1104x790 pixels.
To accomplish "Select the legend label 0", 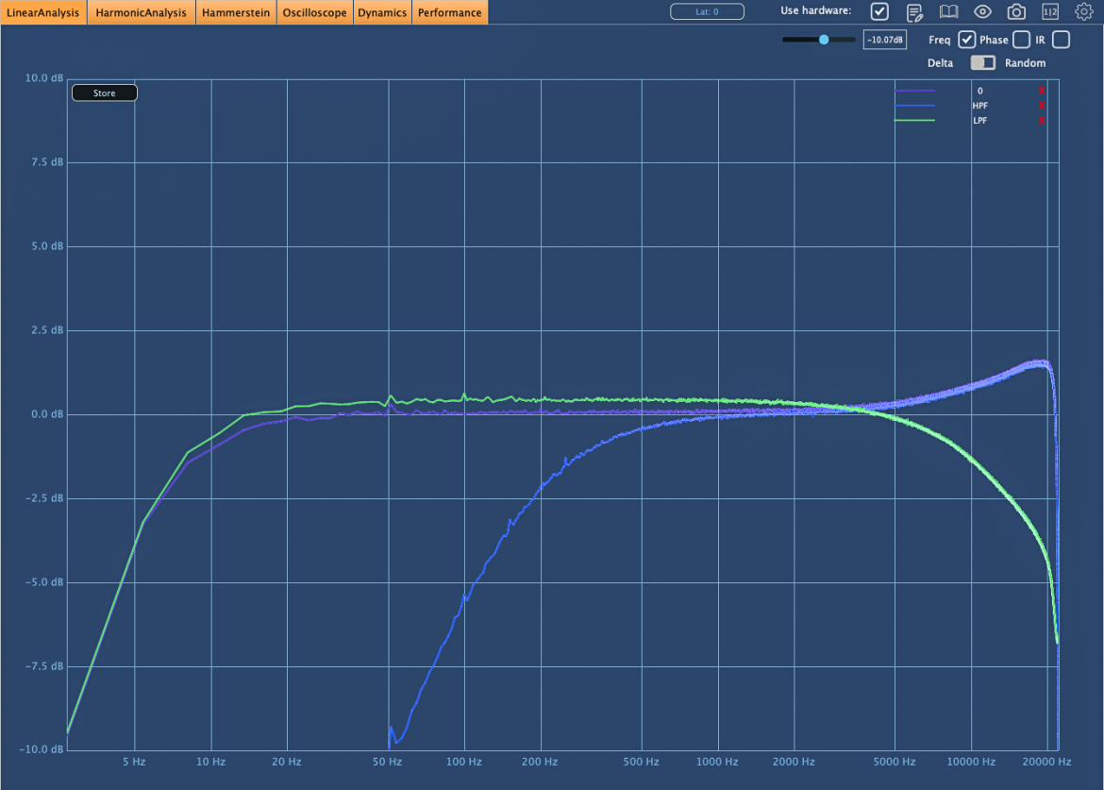I will [x=980, y=91].
